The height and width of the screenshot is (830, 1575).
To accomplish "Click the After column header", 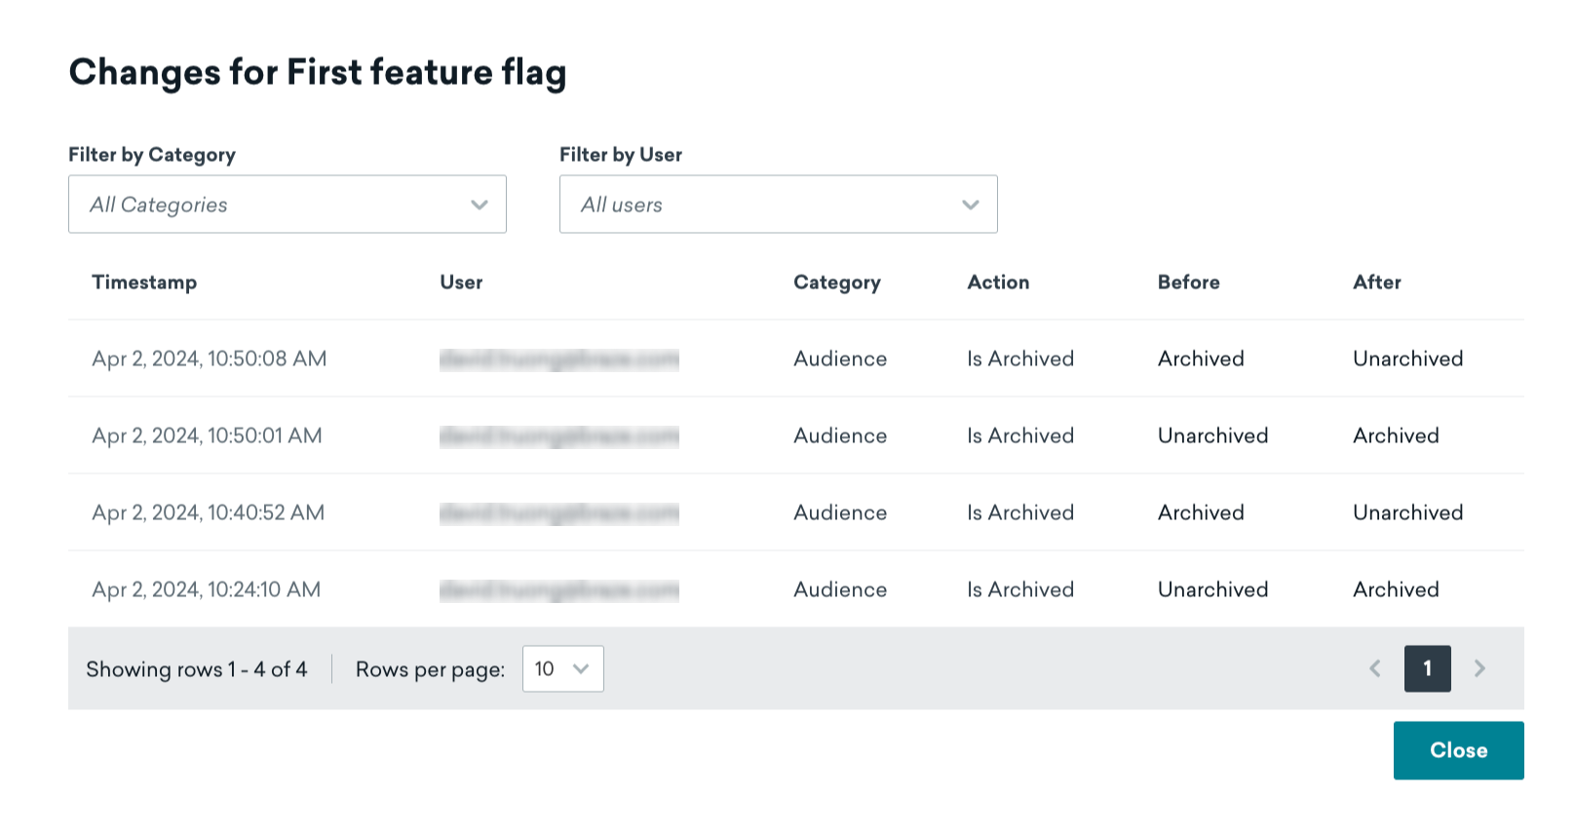I will [x=1377, y=283].
